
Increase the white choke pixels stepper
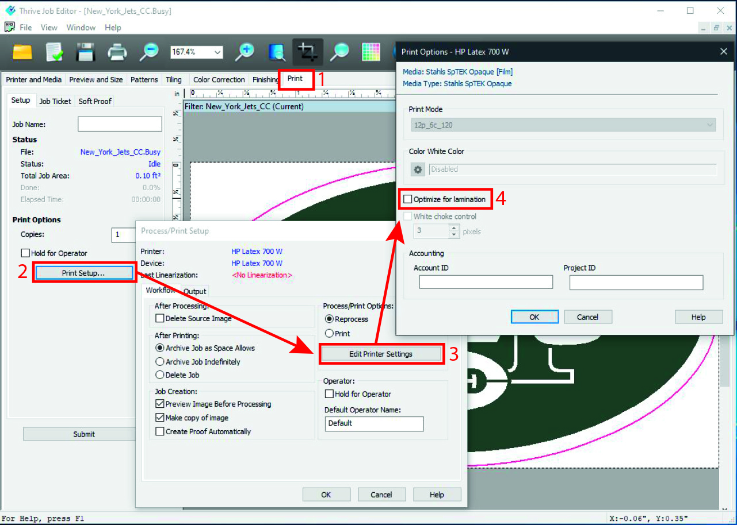(x=455, y=227)
